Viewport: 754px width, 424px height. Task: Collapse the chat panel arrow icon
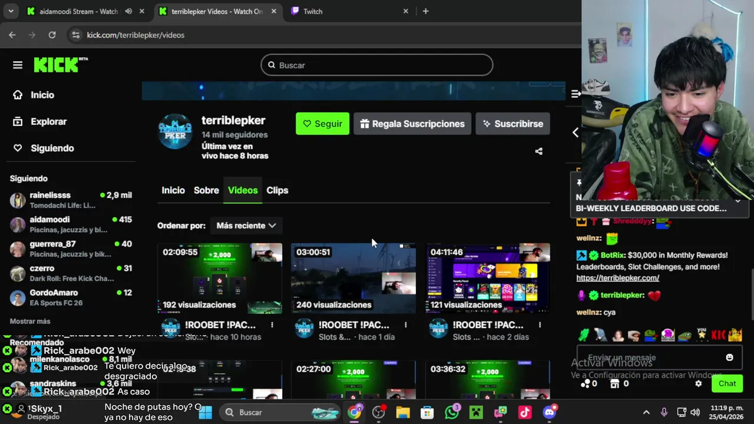click(576, 94)
